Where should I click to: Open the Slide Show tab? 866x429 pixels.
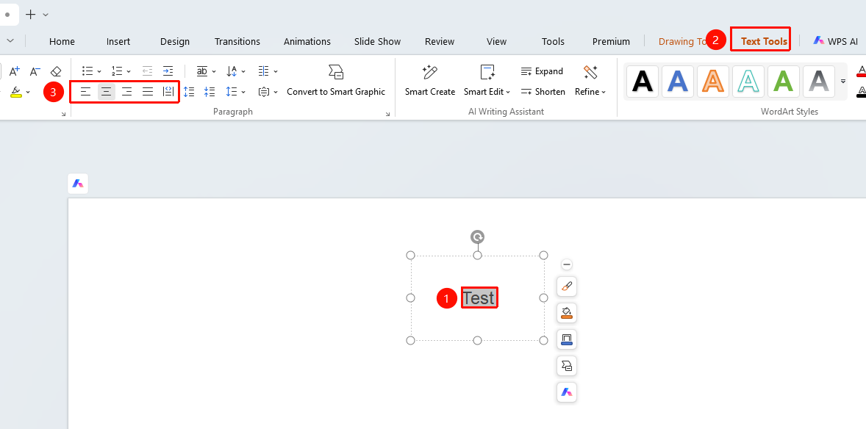378,41
